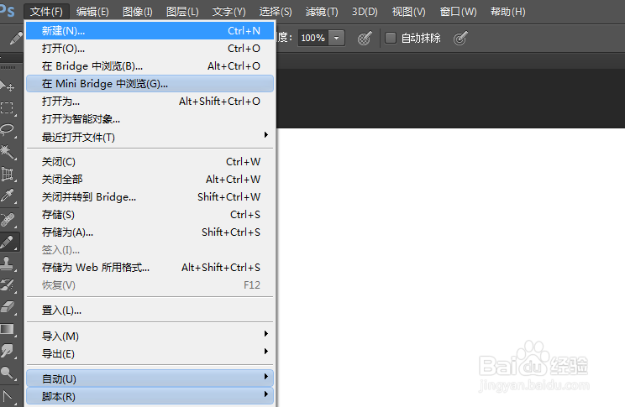Open the 文字(Y) menu

[x=228, y=12]
